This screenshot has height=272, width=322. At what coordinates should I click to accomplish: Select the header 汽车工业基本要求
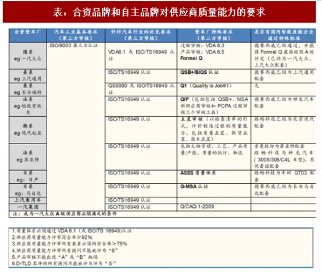point(76,35)
